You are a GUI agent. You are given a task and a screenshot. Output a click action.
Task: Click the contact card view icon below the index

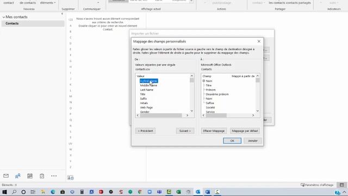[x=71, y=178]
